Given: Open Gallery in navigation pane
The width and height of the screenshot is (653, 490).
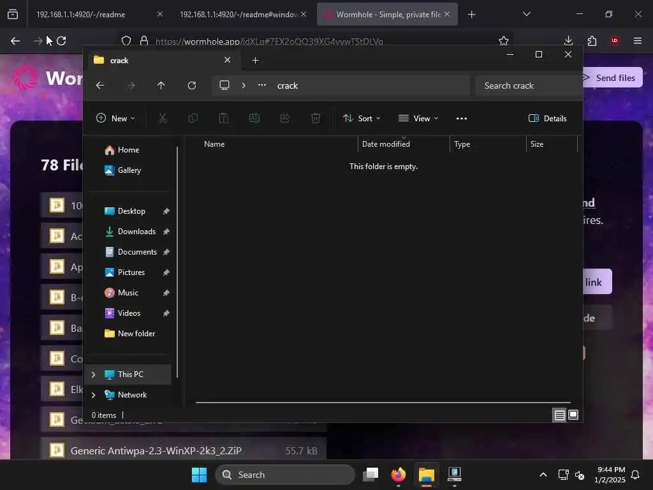Looking at the screenshot, I should pos(129,170).
